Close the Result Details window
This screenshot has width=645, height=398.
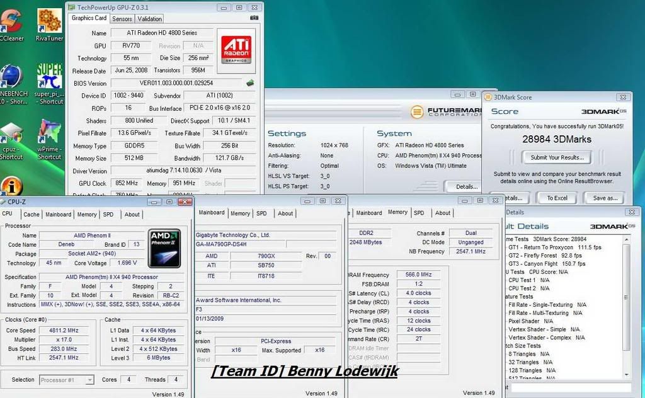point(631,212)
